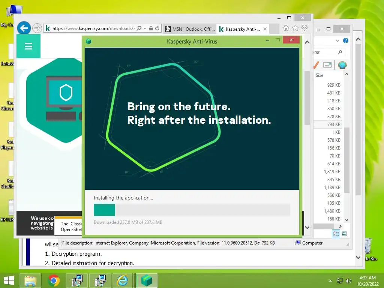Open IE Tools gear icon
This screenshot has width=384, height=288.
[304, 28]
